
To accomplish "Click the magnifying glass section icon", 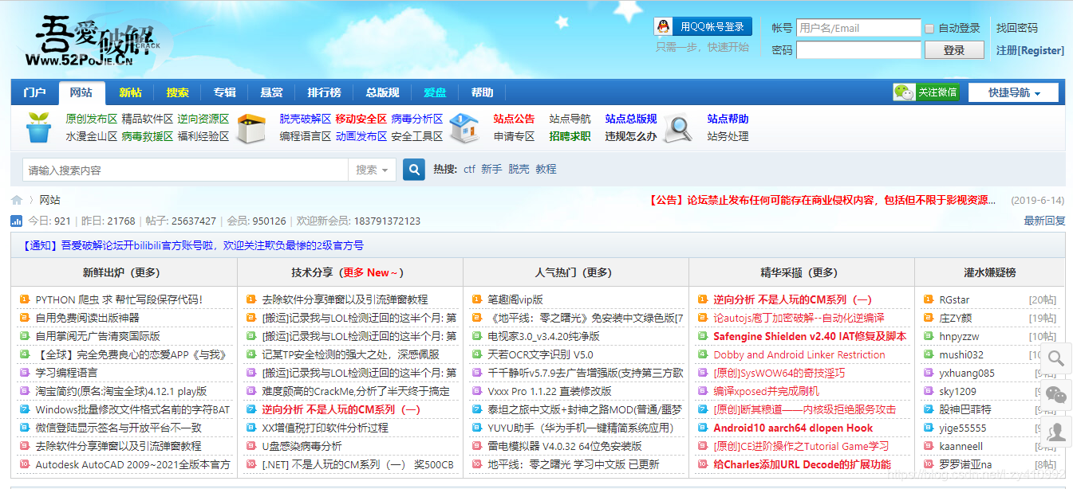I will 678,127.
